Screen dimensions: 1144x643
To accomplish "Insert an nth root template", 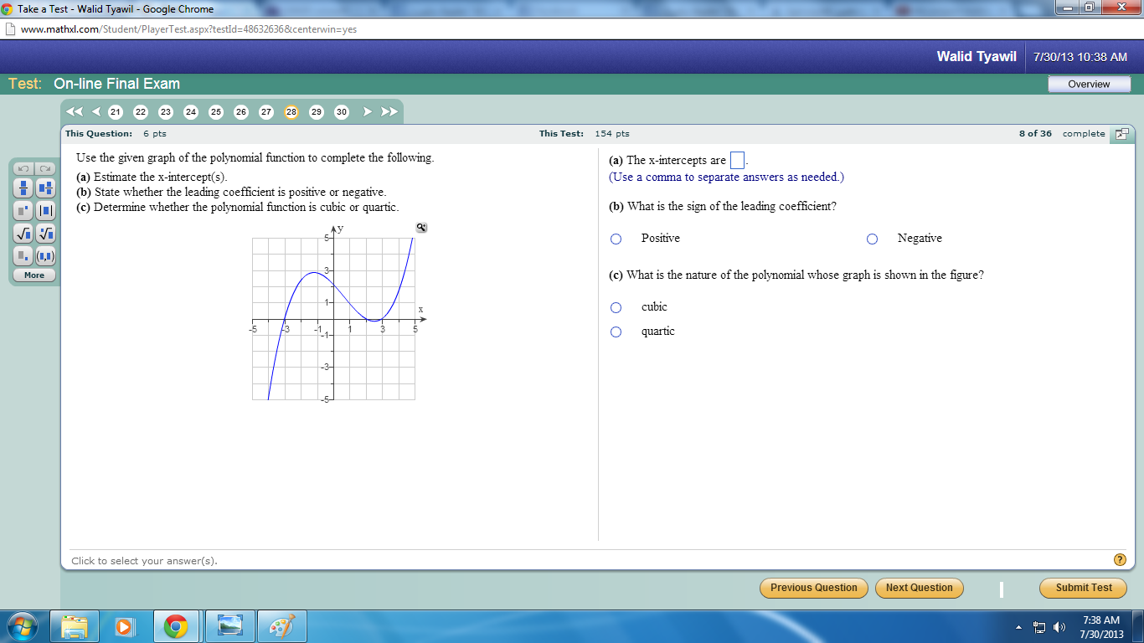I will point(45,234).
